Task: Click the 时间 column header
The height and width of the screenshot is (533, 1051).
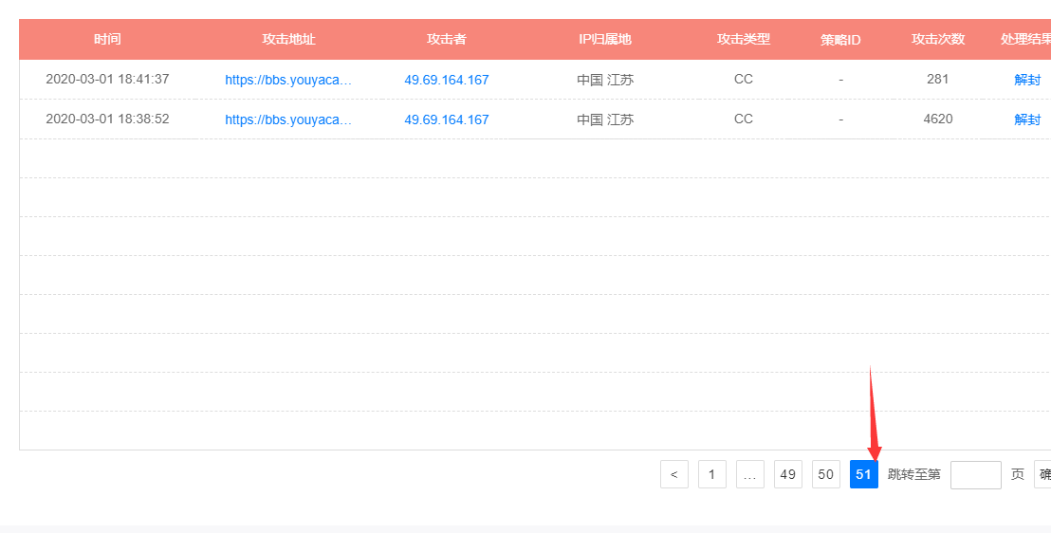Action: tap(107, 40)
